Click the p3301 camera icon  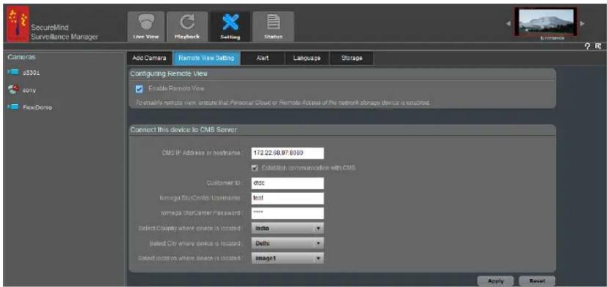coord(13,72)
